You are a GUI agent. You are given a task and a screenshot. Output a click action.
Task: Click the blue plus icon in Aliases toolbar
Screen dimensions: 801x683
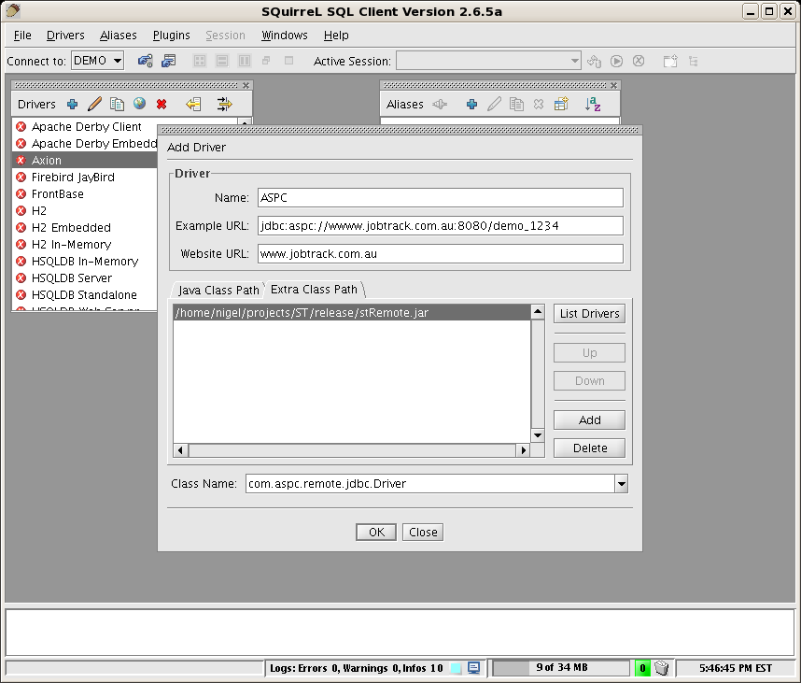[471, 105]
